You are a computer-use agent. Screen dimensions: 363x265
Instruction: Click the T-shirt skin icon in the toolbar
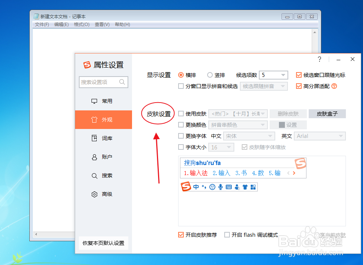[x=245, y=187]
